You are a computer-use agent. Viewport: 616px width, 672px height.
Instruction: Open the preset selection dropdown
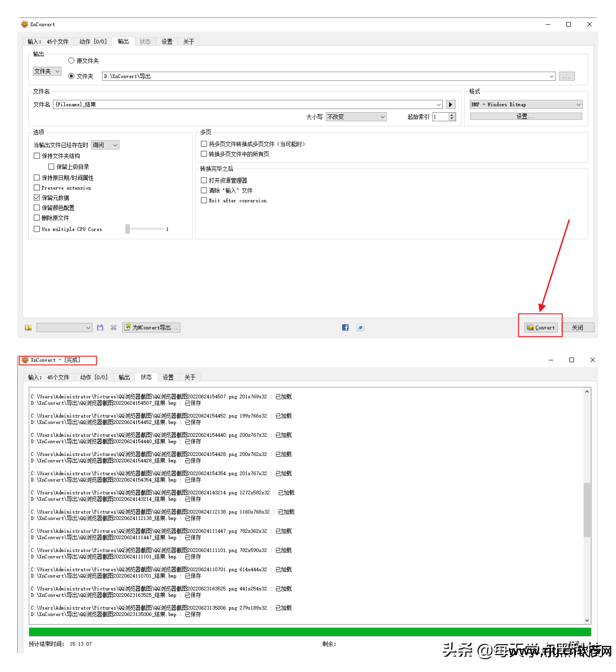[64, 327]
